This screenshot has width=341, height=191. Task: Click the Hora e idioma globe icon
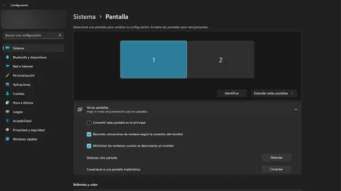(x=7, y=102)
